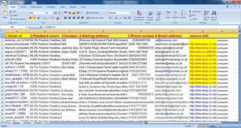241x128 pixels.
Task: Open Excel Help question mark icon
Action: pyautogui.click(x=227, y=7)
